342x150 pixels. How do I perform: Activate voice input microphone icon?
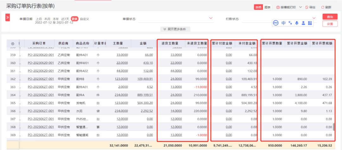(x=297, y=23)
